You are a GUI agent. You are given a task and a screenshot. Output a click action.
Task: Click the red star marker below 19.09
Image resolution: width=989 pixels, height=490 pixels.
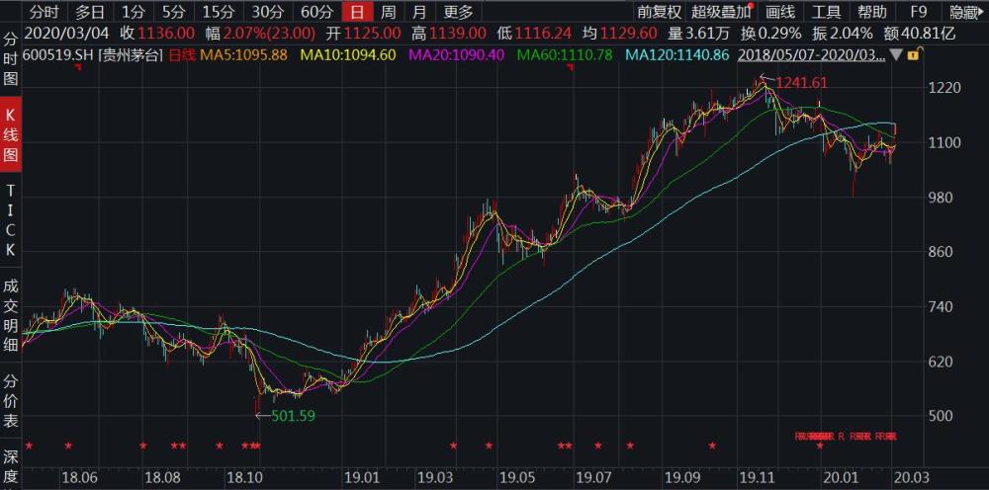pyautogui.click(x=711, y=447)
